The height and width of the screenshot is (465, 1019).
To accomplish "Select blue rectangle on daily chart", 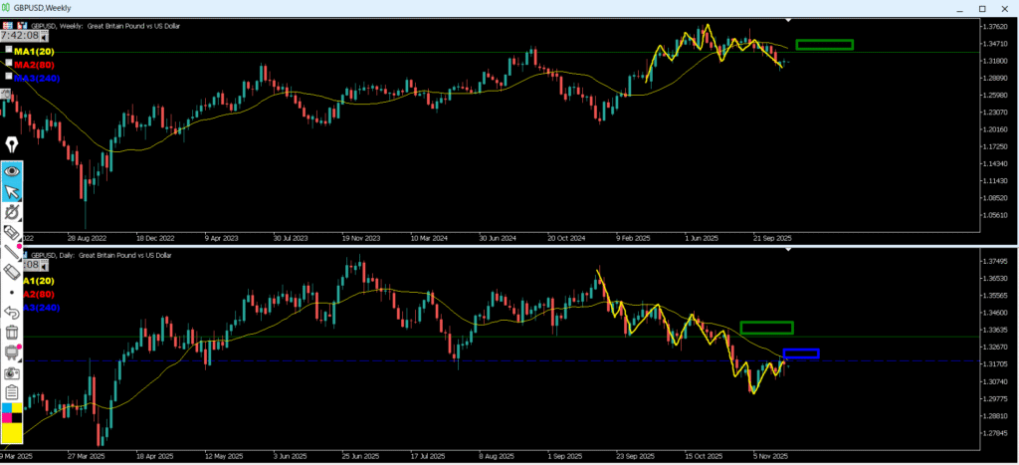I will coord(801,352).
